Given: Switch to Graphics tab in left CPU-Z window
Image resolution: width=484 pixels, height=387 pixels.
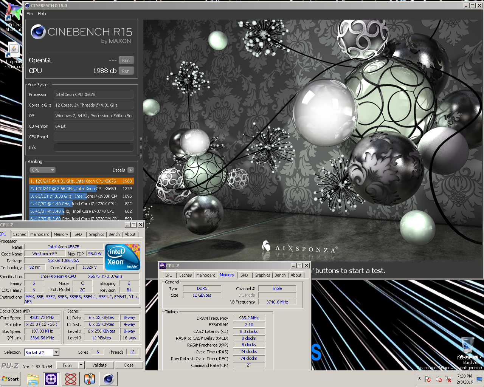Looking at the screenshot, I should click(x=96, y=234).
